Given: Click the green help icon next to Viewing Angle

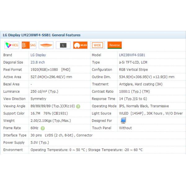Looking at the screenshot, I should click(78, 106).
